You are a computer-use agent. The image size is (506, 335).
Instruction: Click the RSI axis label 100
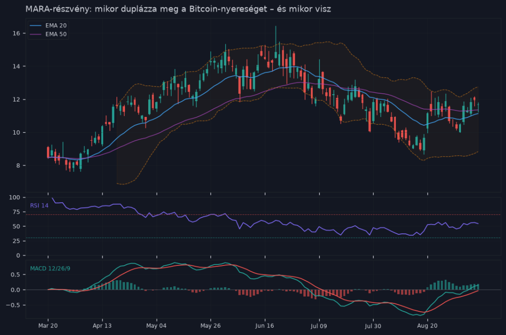coord(15,197)
